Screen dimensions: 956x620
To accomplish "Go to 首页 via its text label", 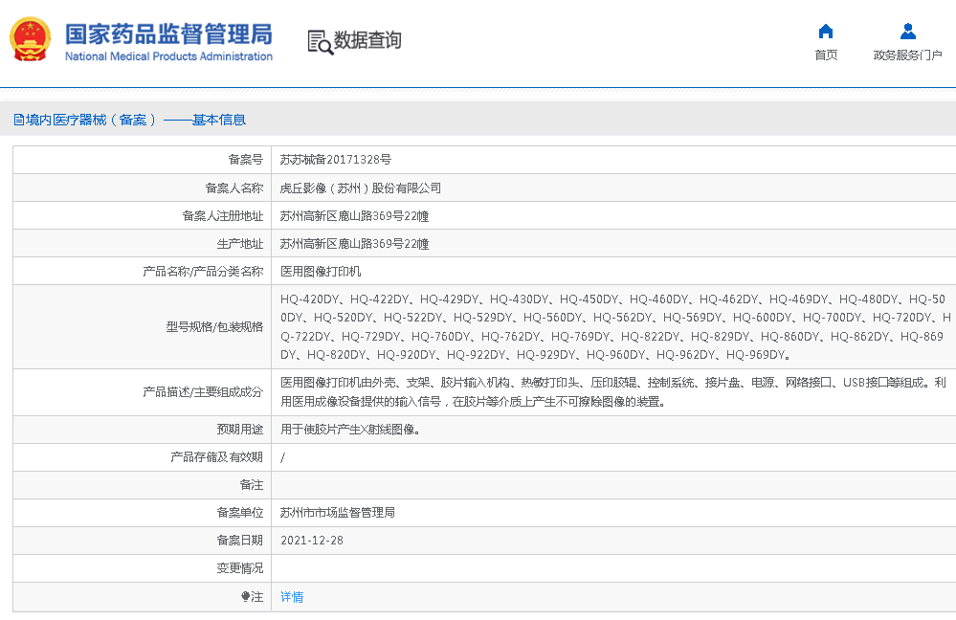I will tap(826, 55).
